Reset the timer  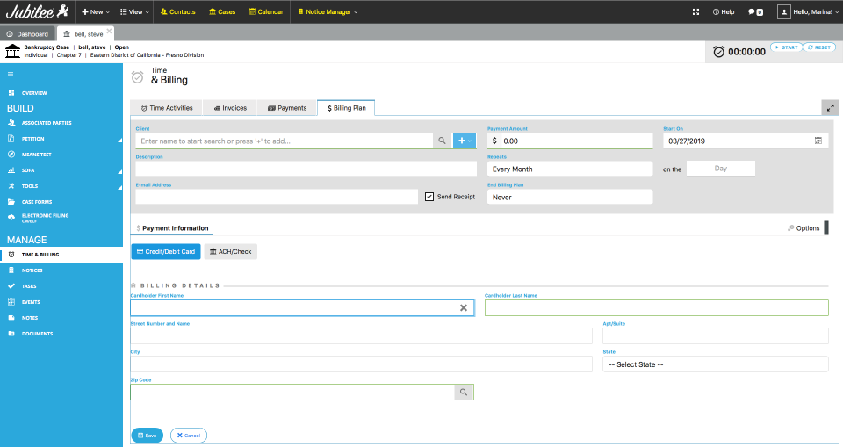pos(819,47)
